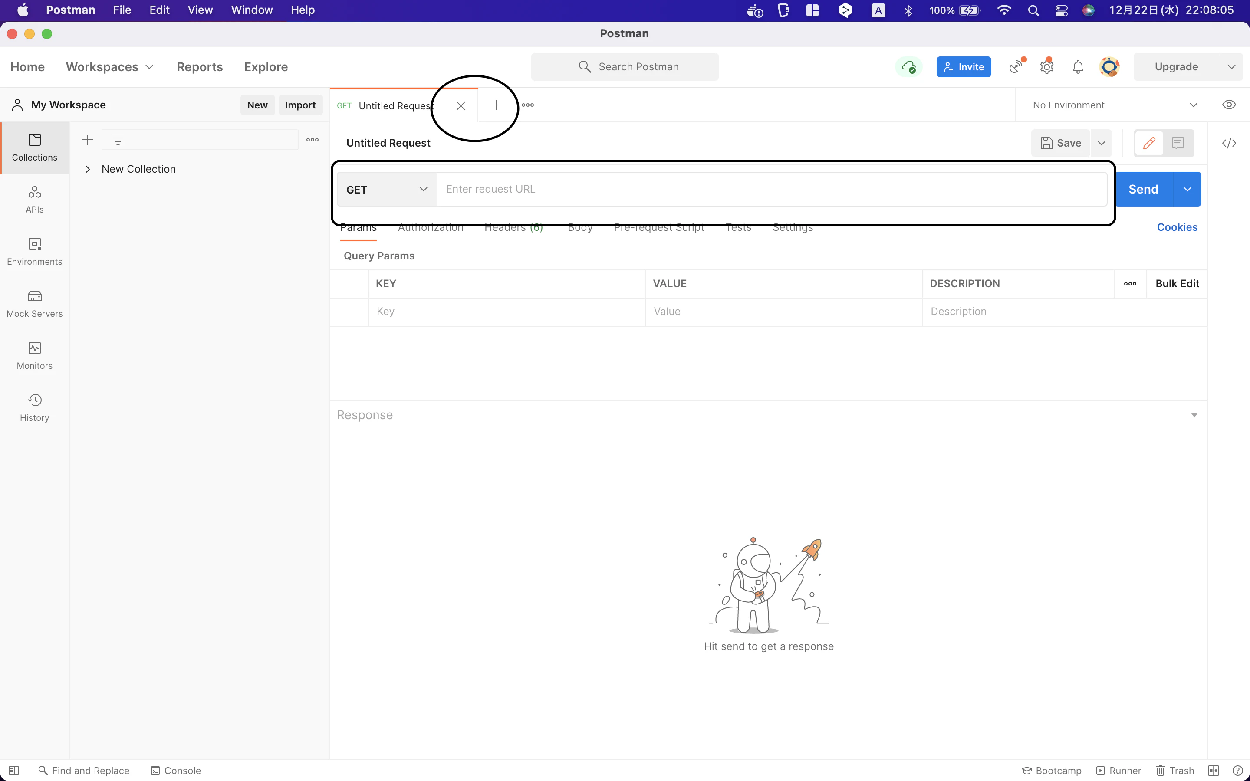Open the Environments sidebar panel
The height and width of the screenshot is (781, 1250).
35,252
